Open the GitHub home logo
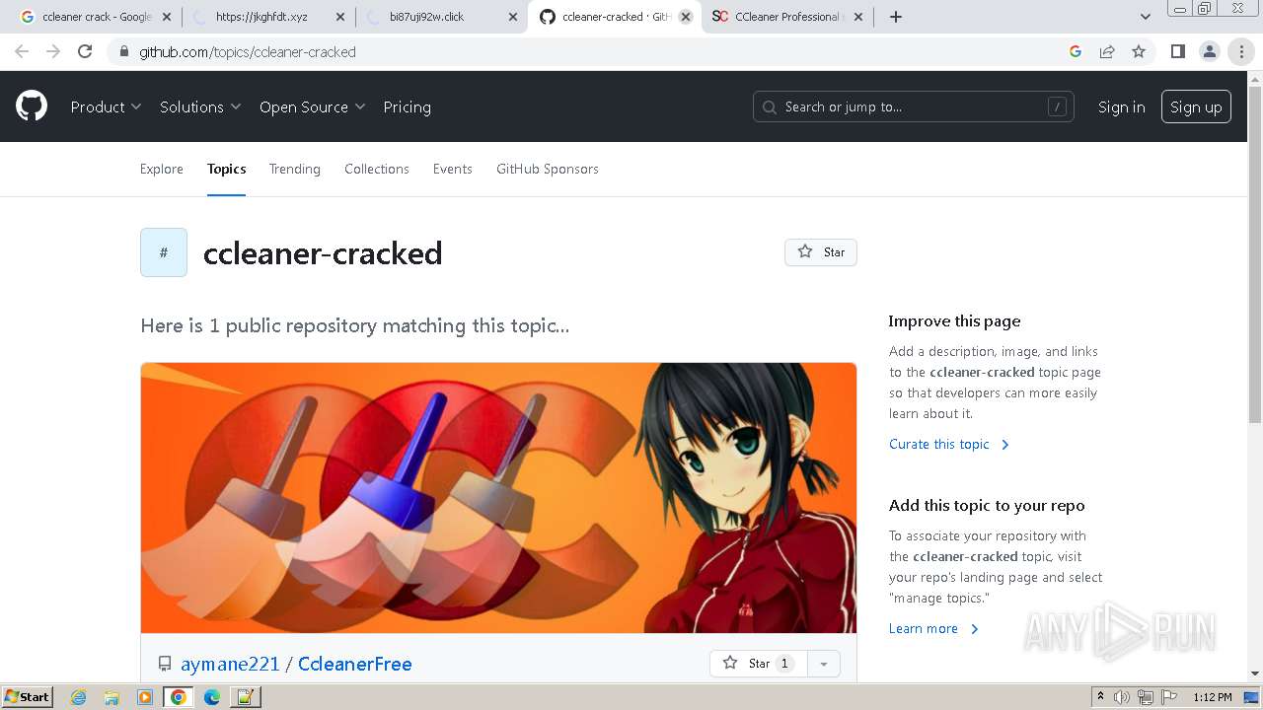 (32, 106)
